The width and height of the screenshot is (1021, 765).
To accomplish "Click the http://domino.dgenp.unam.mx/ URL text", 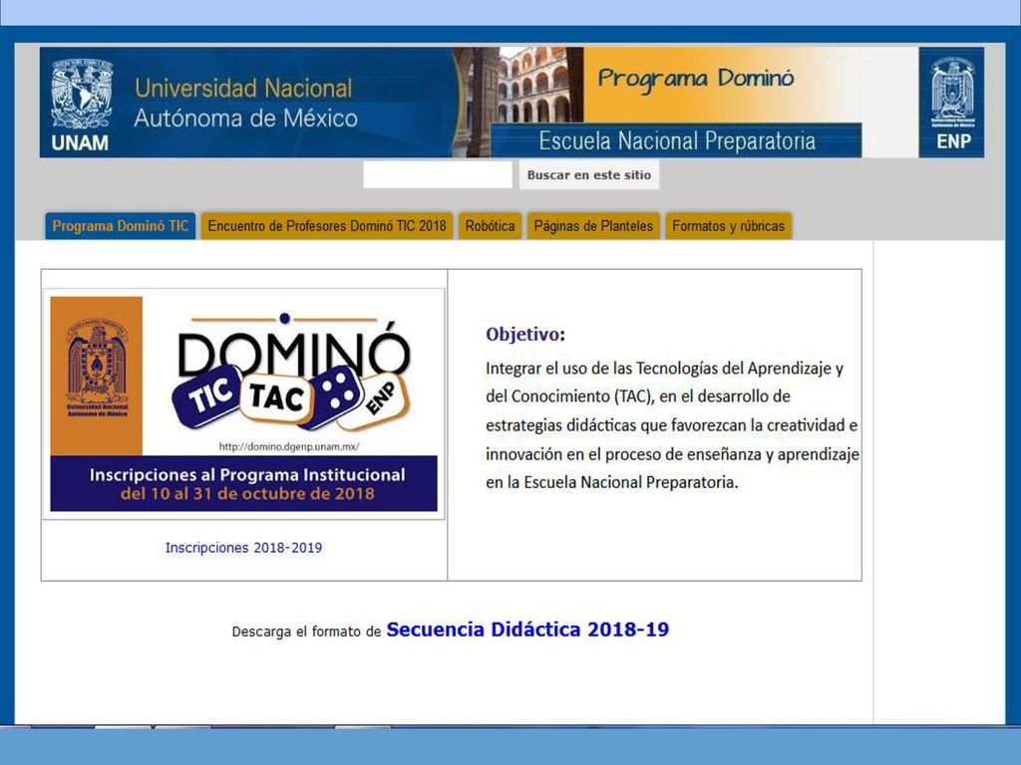I will point(289,447).
